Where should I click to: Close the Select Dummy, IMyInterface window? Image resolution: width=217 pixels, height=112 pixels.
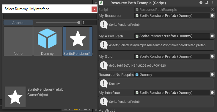(x=94, y=9)
